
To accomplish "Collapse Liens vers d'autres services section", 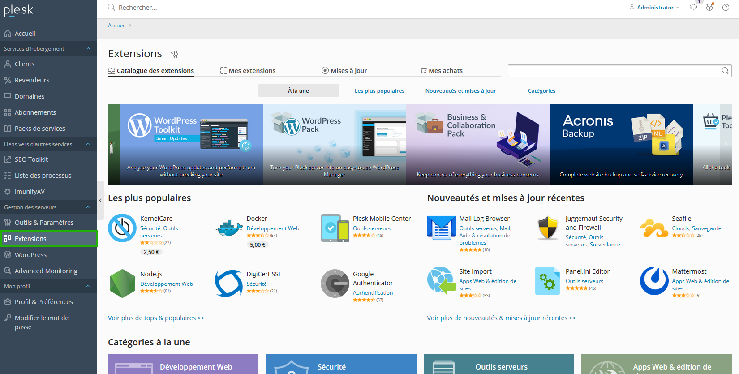I will (x=49, y=144).
